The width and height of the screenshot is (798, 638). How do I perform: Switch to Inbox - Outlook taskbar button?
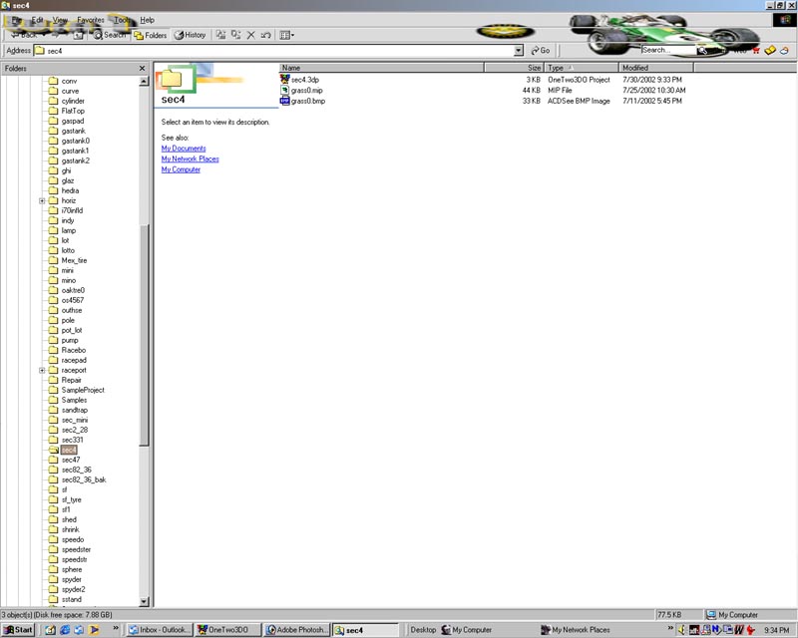(x=160, y=630)
